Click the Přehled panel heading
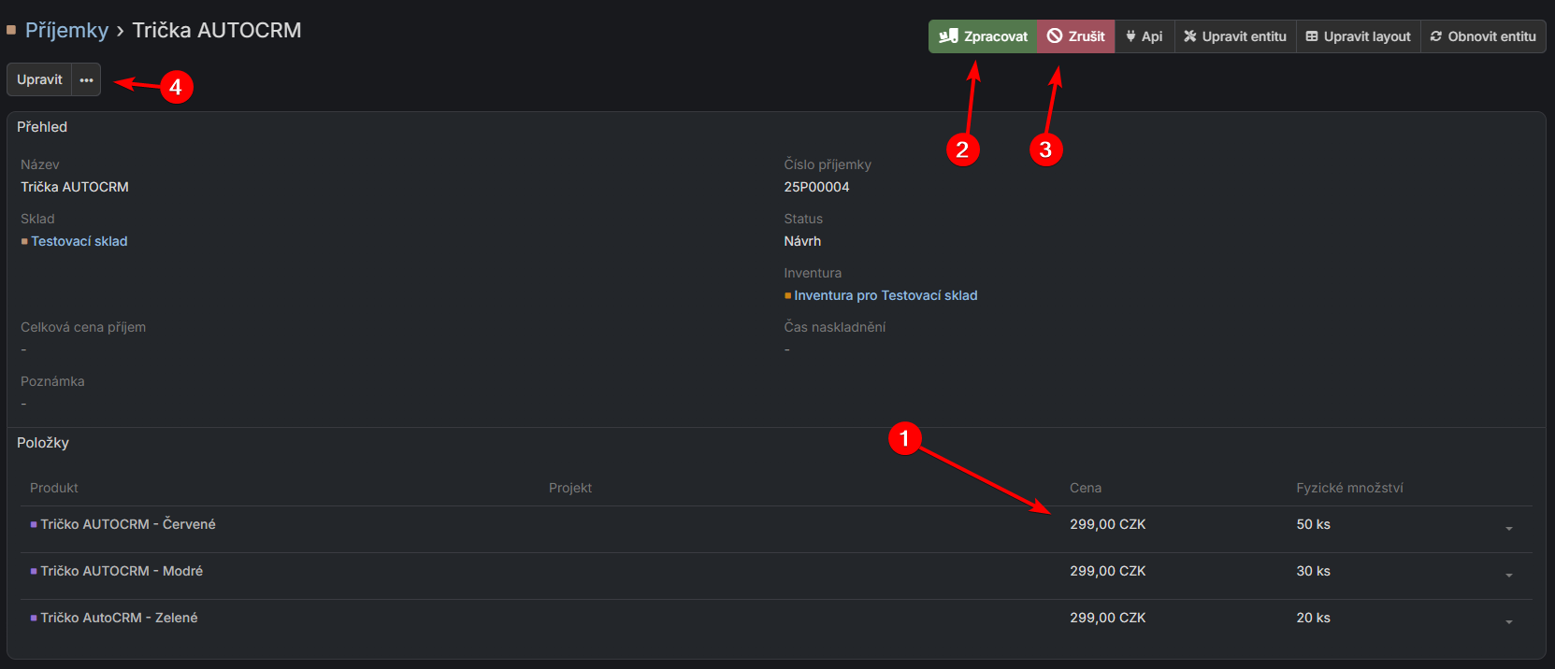Image resolution: width=1555 pixels, height=669 pixels. [x=42, y=127]
